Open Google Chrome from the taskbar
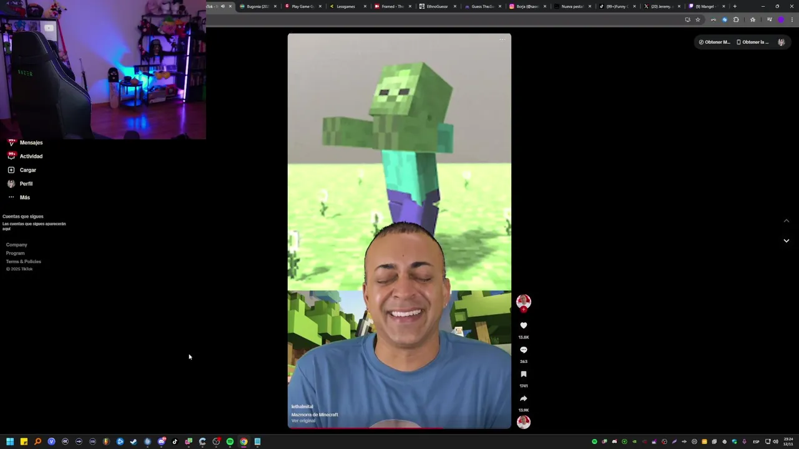Viewport: 799px width, 449px height. (243, 442)
